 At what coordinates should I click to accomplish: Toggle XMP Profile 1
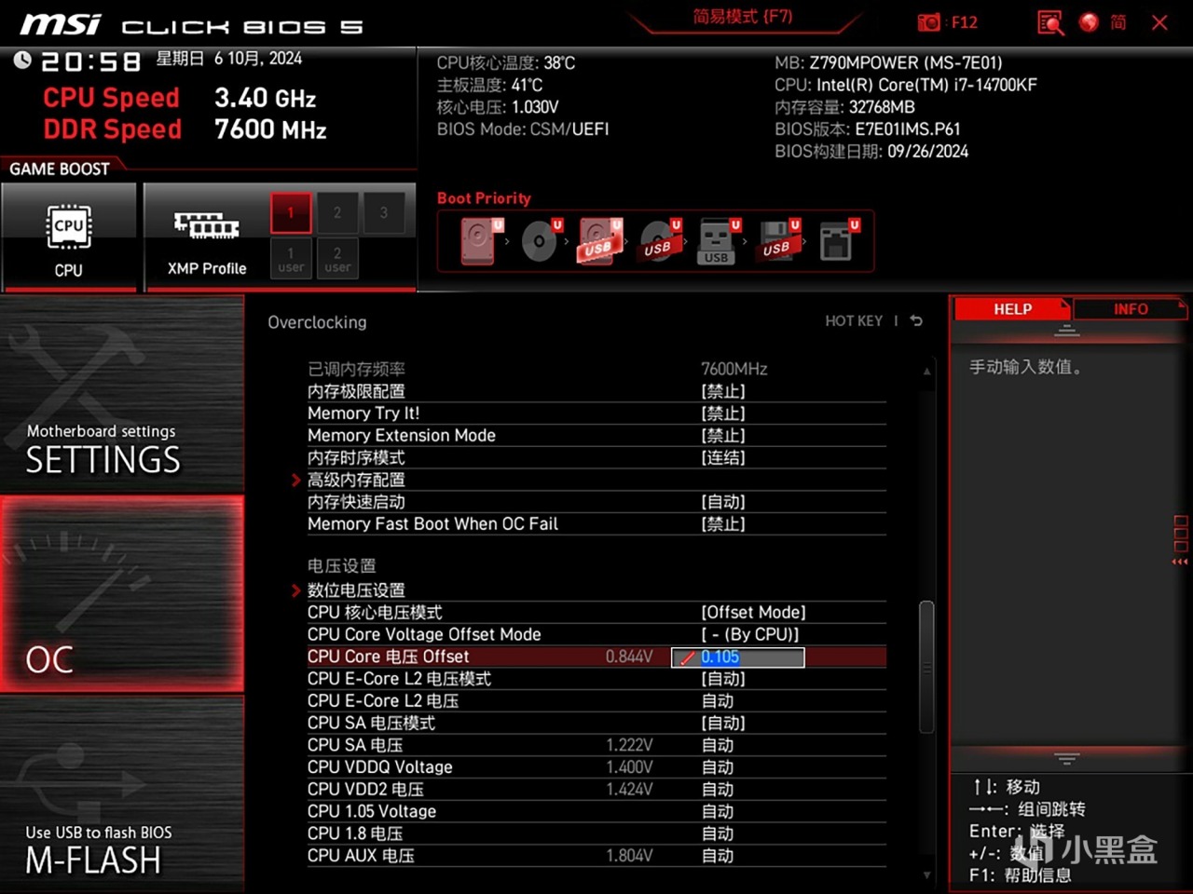tap(291, 213)
